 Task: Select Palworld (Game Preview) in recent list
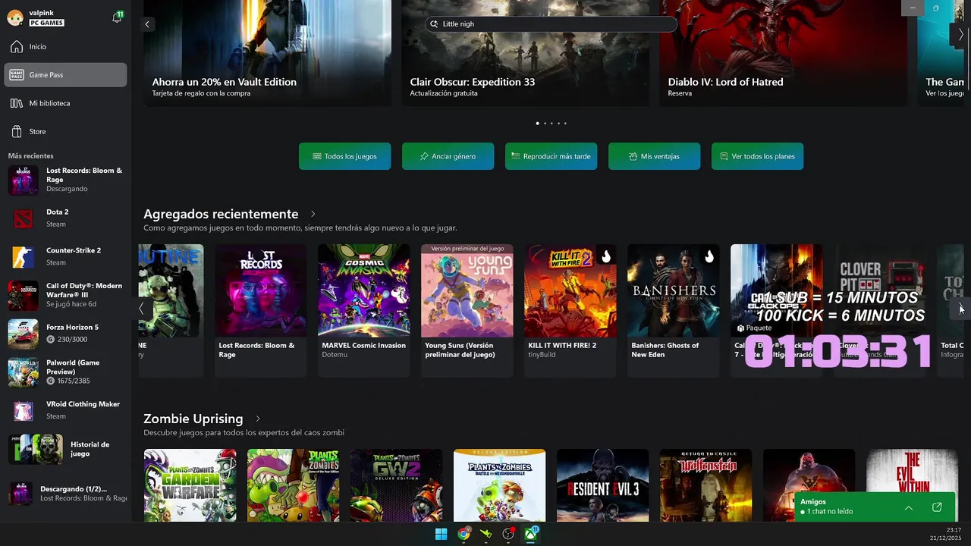(65, 372)
